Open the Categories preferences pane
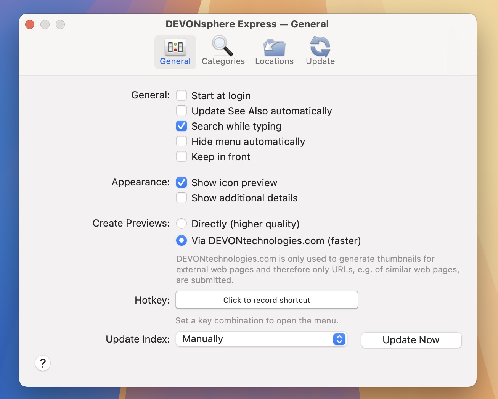Image resolution: width=498 pixels, height=399 pixels. coord(223,51)
